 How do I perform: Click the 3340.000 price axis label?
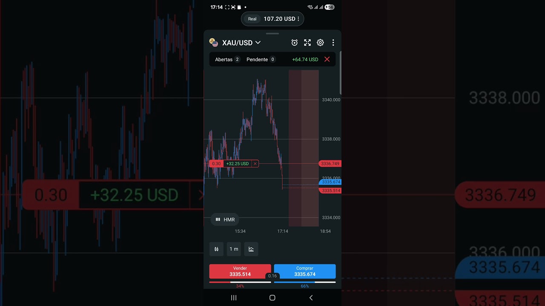331,100
